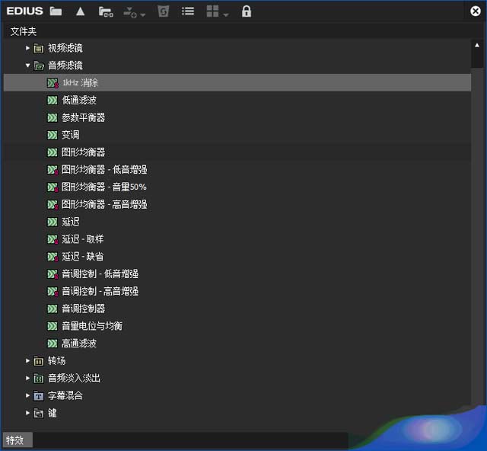
Task: Select the 音频淡入淡出 folder icon
Action: 39,379
